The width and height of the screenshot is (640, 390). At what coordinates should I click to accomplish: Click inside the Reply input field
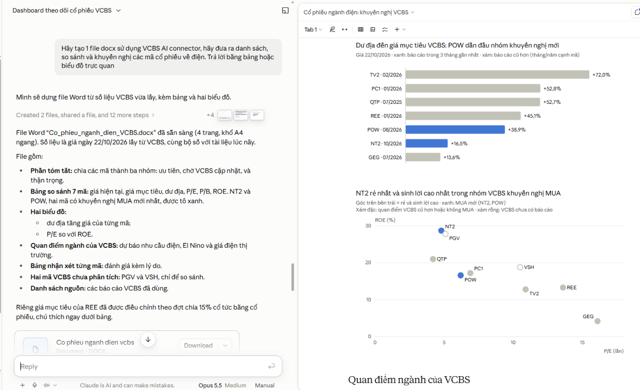point(143,367)
